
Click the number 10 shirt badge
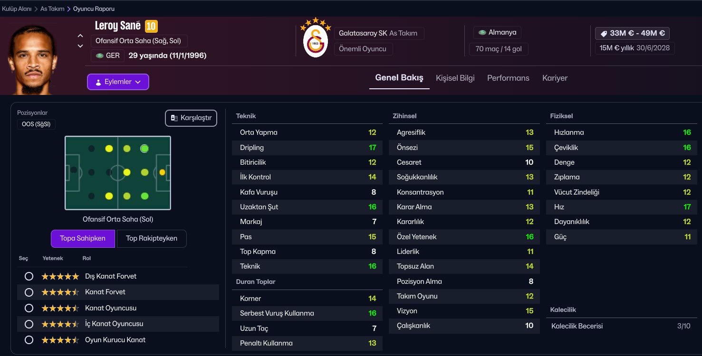click(151, 26)
